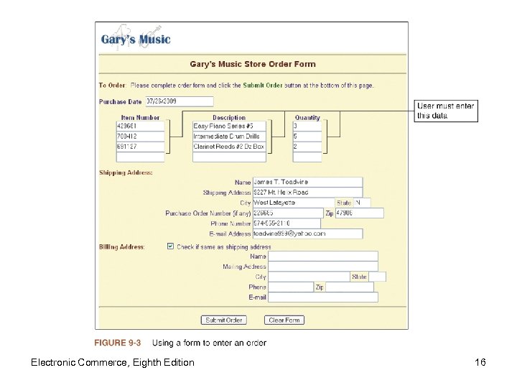Click the 'Quantity' column header
The height and width of the screenshot is (388, 517).
pos(307,117)
